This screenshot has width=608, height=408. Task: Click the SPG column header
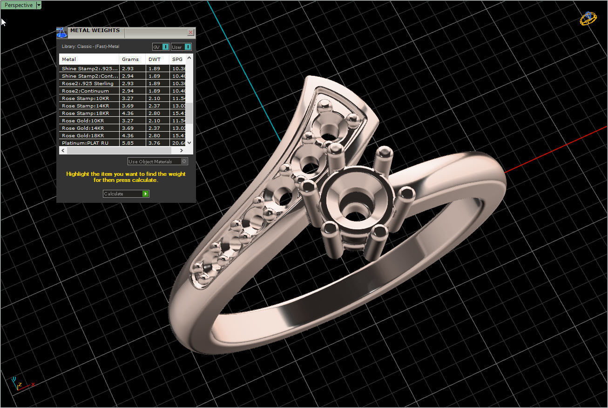pos(178,60)
